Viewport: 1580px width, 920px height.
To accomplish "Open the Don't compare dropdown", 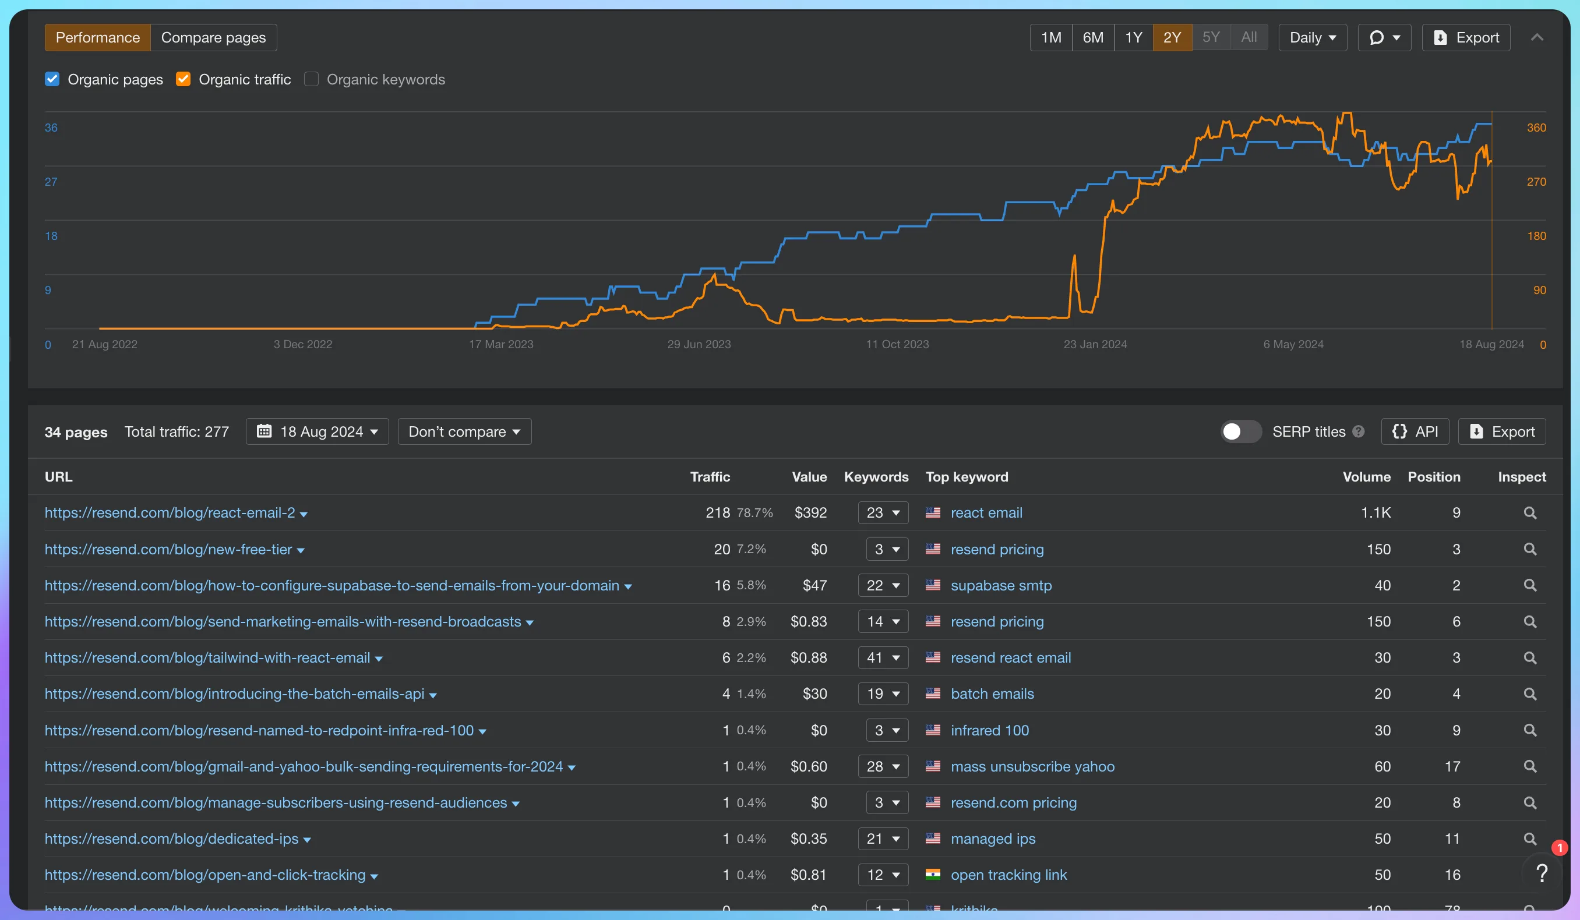I will click(464, 432).
